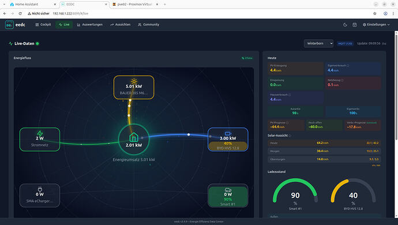
Task: Open the Auswertungen menu
Action: click(x=90, y=25)
